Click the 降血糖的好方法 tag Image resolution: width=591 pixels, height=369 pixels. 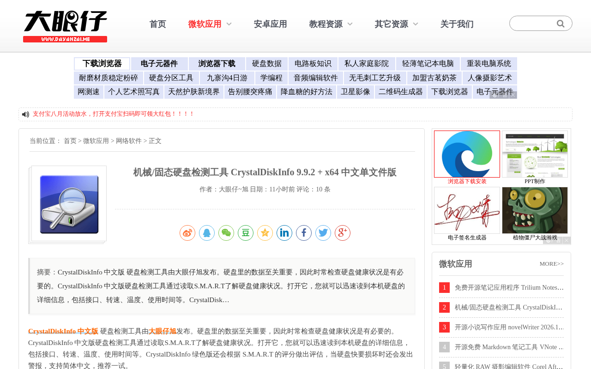(x=307, y=92)
